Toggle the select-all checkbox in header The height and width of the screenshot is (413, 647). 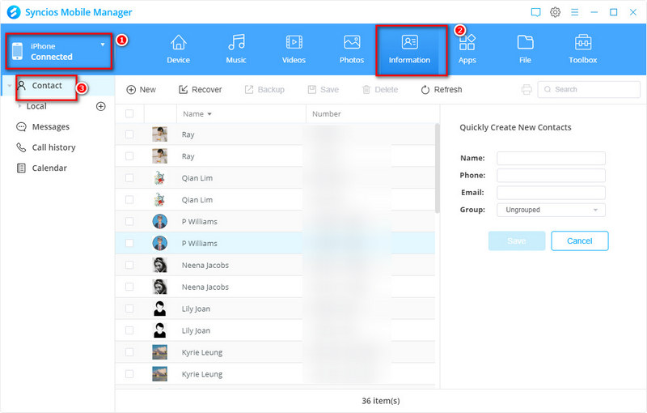point(129,113)
